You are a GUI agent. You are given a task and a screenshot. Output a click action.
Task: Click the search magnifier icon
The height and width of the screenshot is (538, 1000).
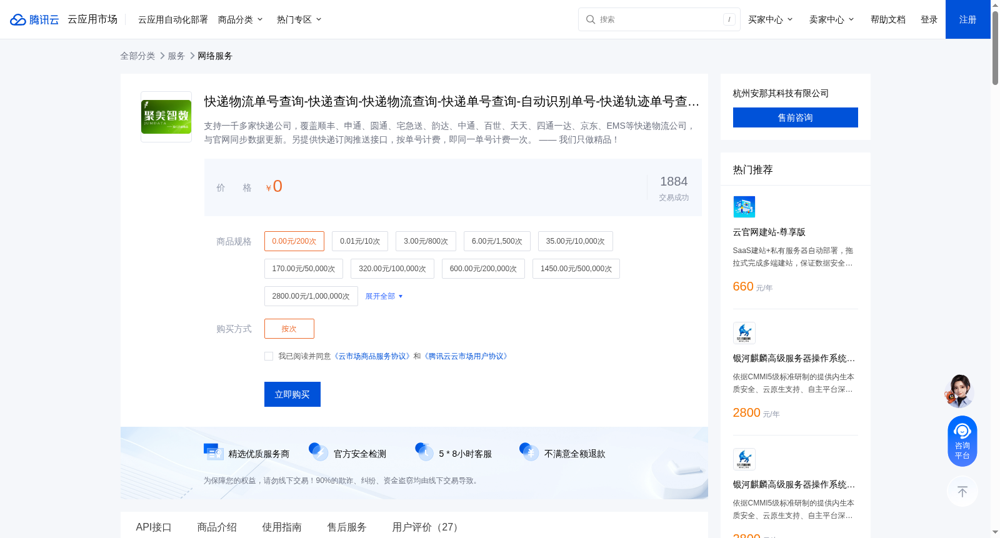coord(590,19)
